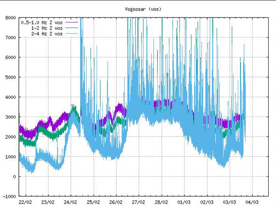Click the chart title Vogsosar (vos)
Screen dimensions: 276x206
143,9
